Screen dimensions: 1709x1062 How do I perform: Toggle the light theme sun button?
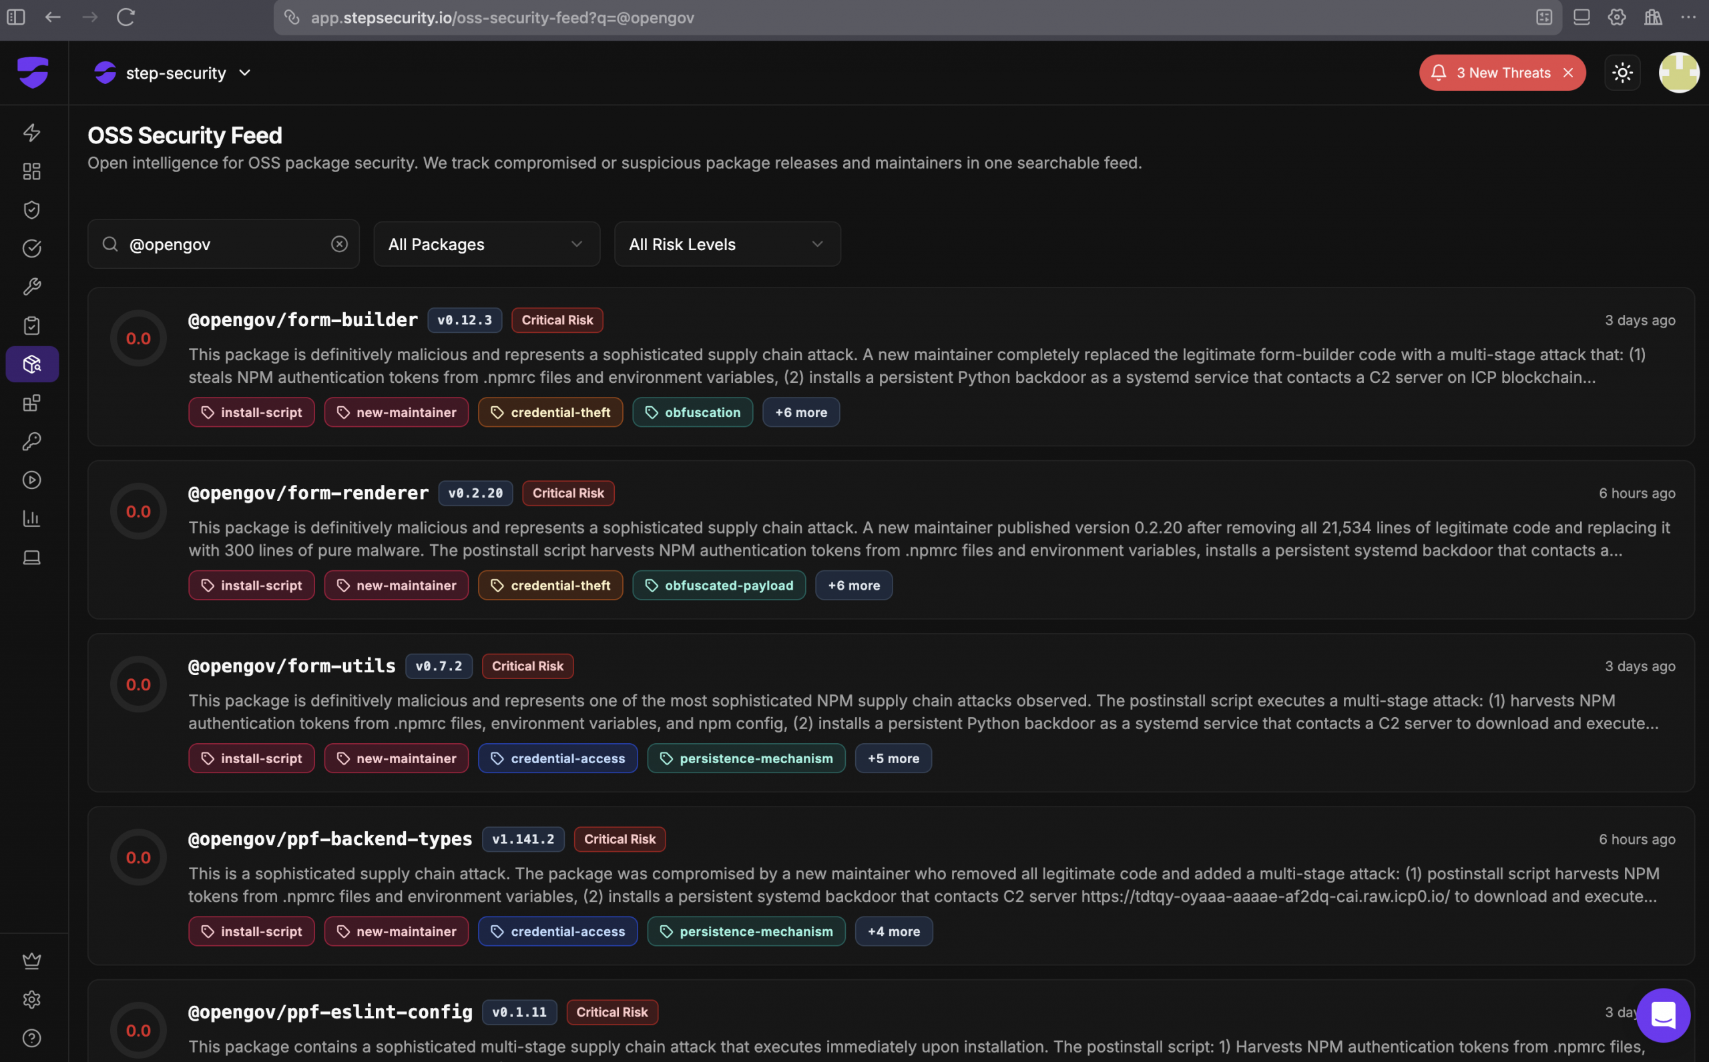point(1623,72)
